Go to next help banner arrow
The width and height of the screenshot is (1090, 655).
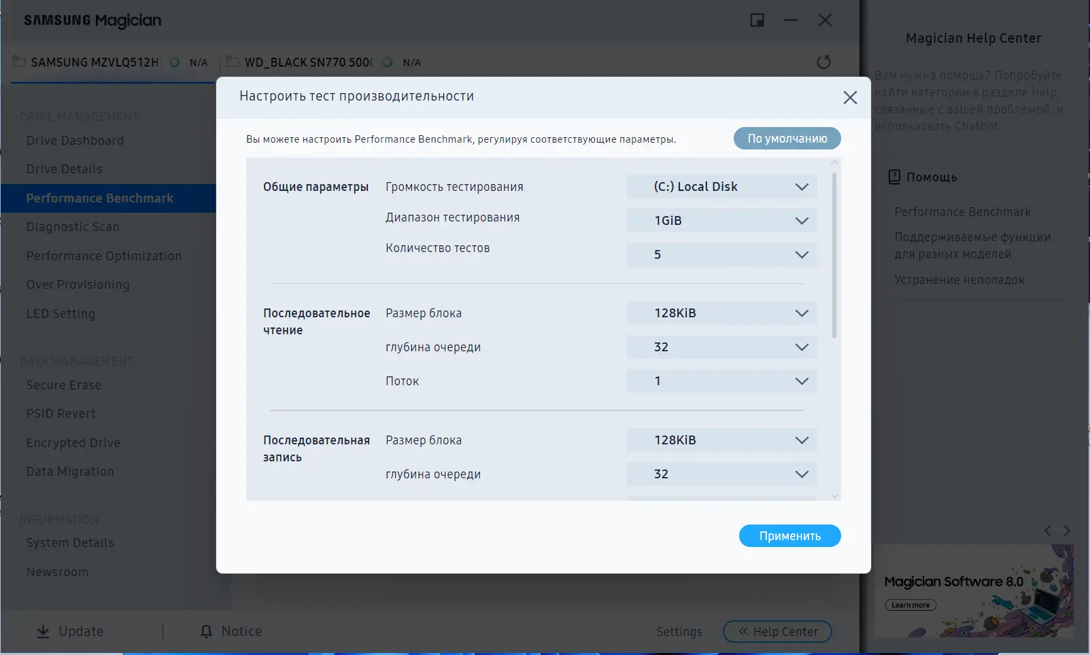pos(1067,531)
